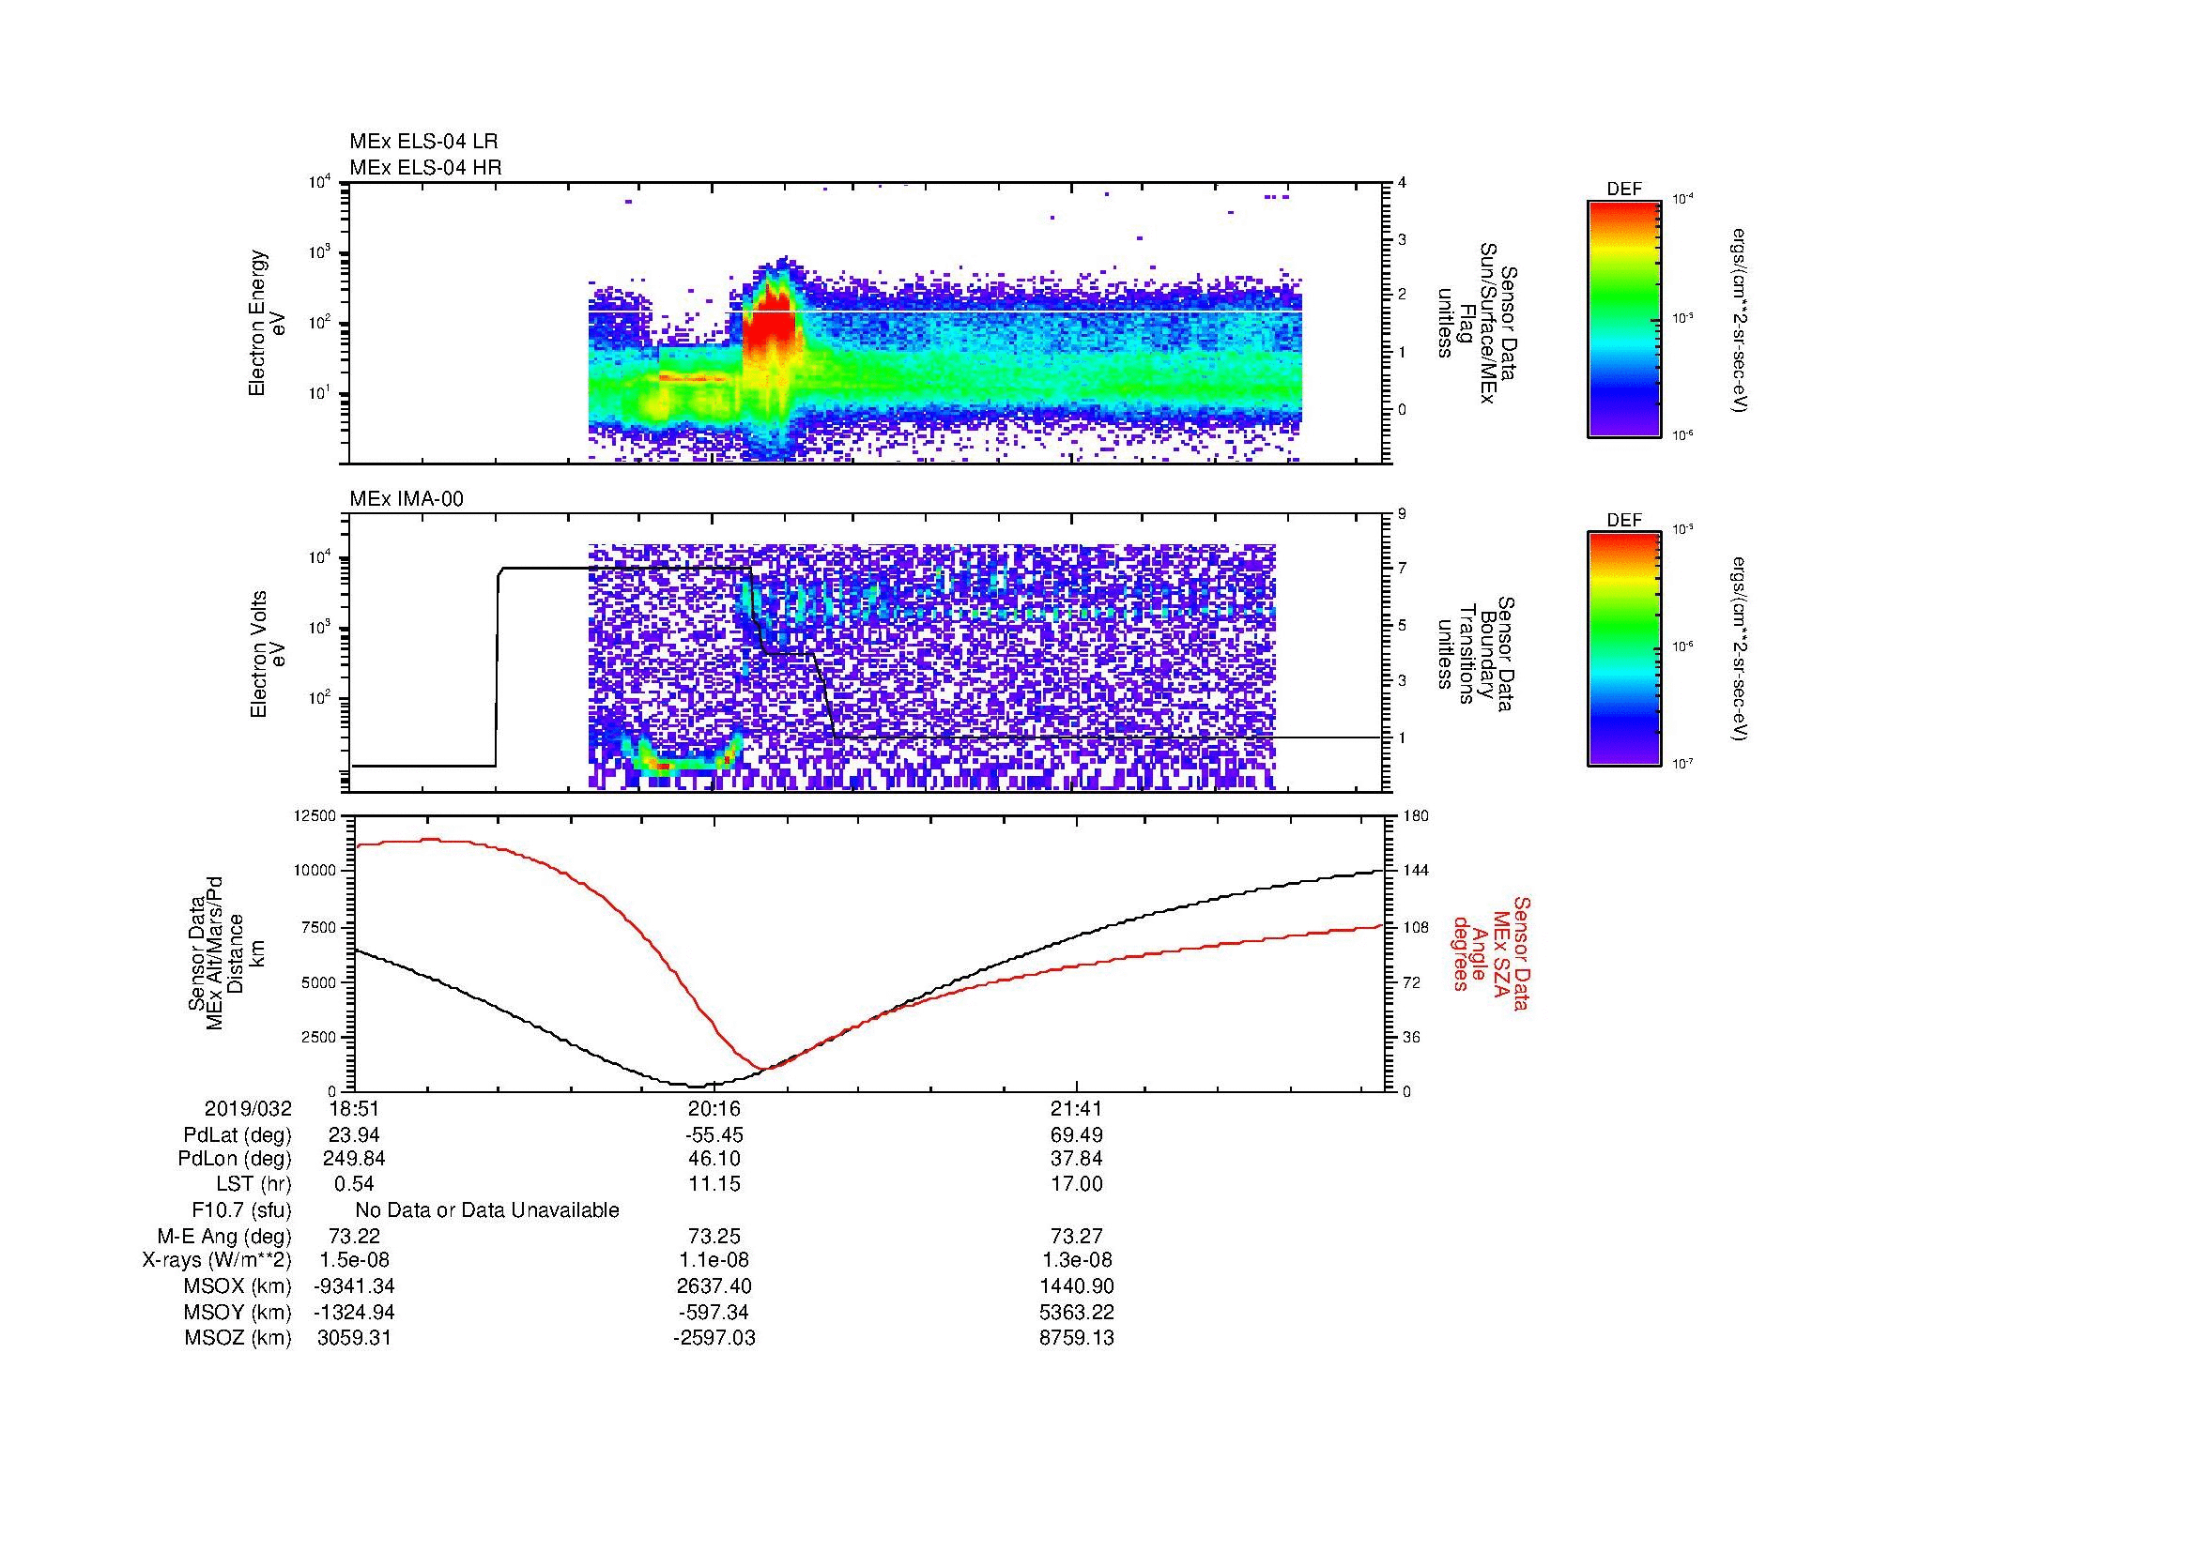Click the PdLon value '249.84'
This screenshot has width=2196, height=1551.
click(354, 1159)
